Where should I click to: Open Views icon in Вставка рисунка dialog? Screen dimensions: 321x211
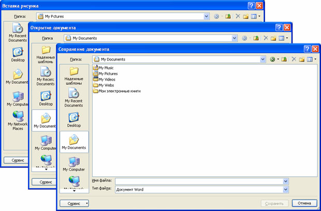(x=254, y=17)
